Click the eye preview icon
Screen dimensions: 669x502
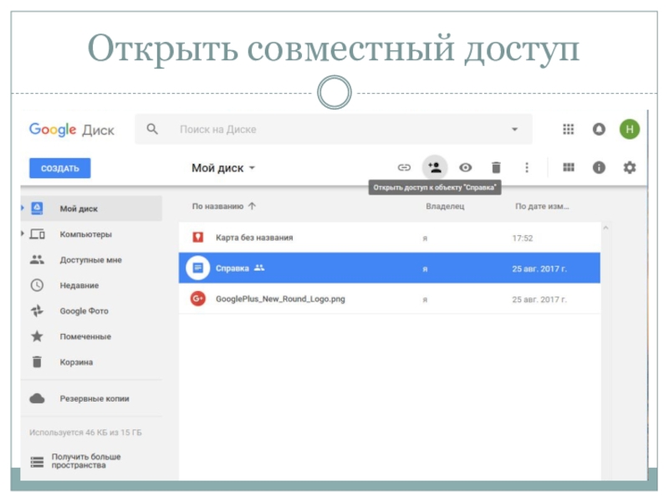[x=466, y=167]
